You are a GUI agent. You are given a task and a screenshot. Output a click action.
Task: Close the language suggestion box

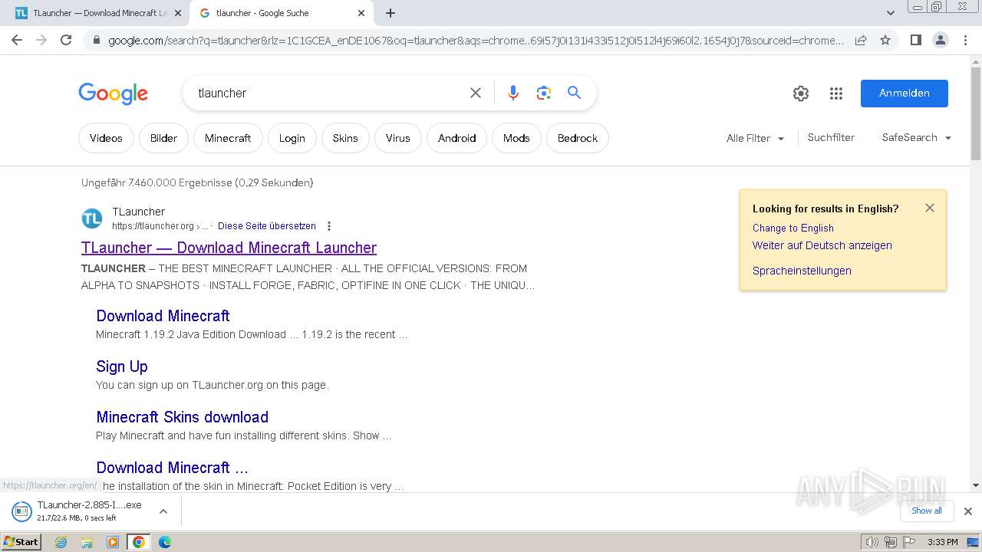(x=930, y=208)
